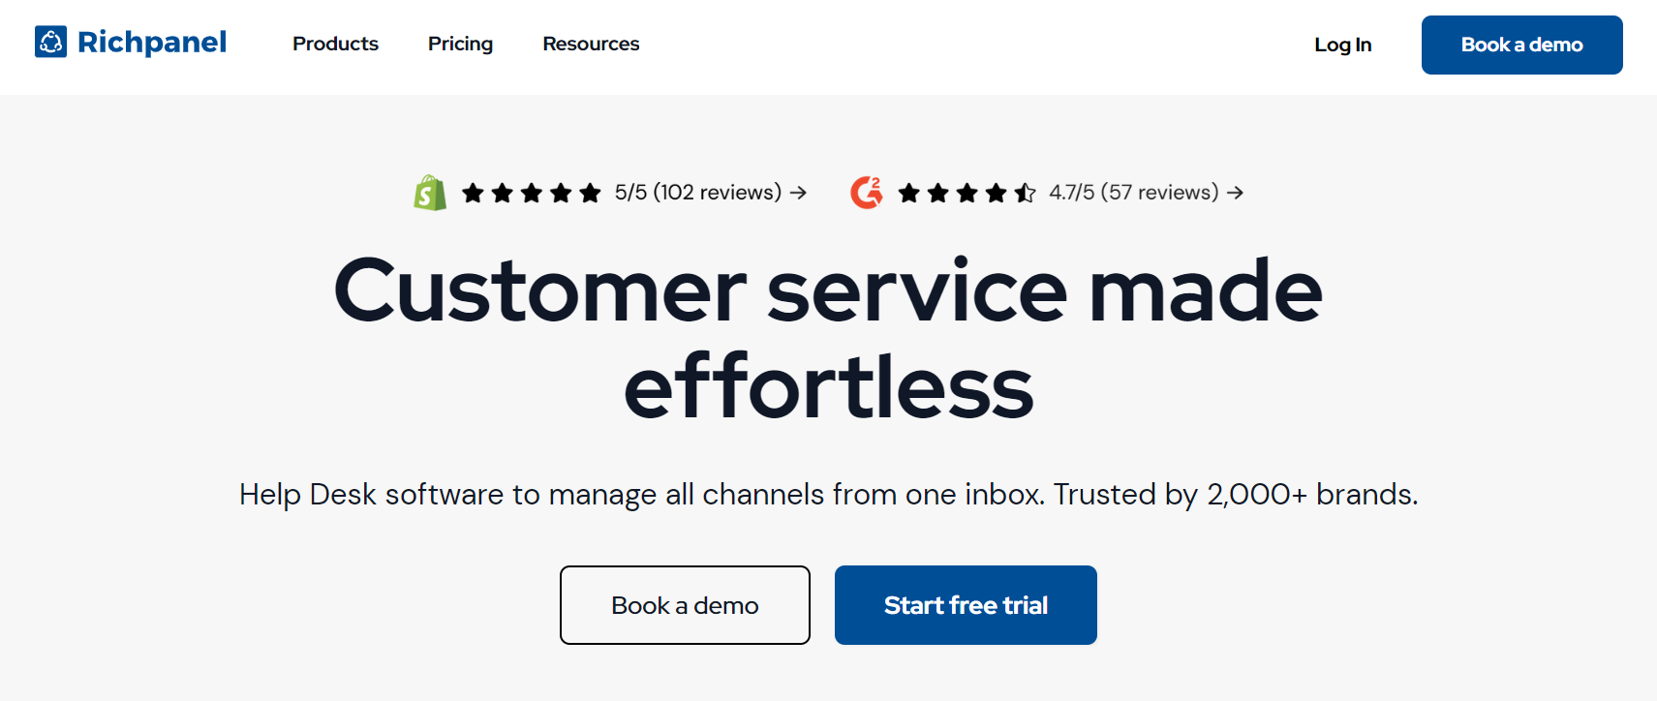The image size is (1657, 701).
Task: Click the Shopify bag icon
Action: click(x=430, y=193)
